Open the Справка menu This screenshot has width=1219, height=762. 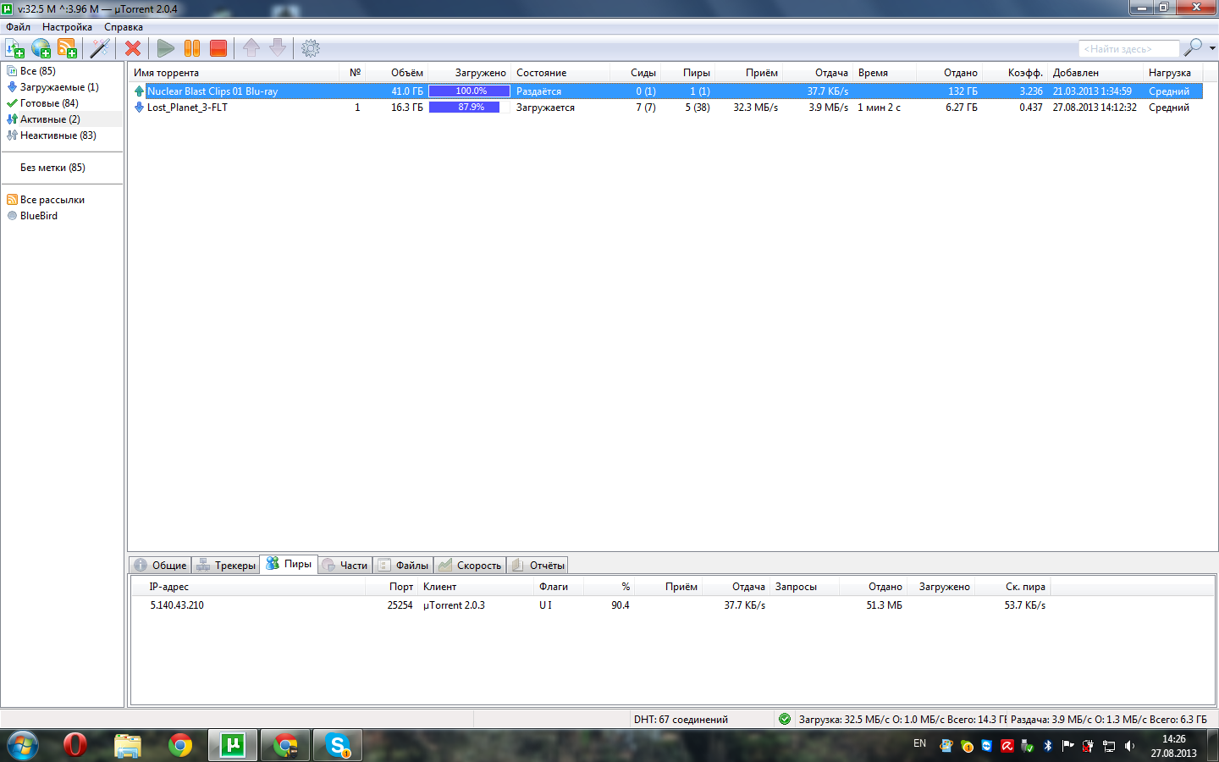coord(124,27)
